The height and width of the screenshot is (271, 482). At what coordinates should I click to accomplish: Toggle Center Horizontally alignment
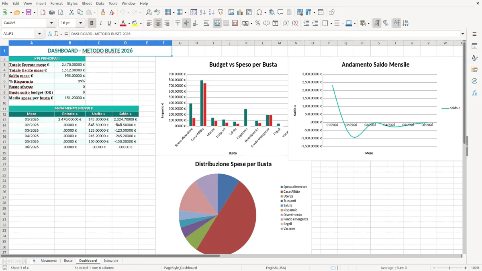click(158, 23)
